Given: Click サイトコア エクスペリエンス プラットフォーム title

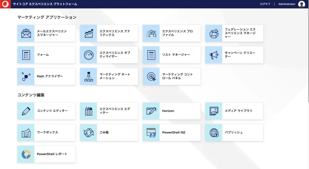Looking at the screenshot, I should 45,4.
